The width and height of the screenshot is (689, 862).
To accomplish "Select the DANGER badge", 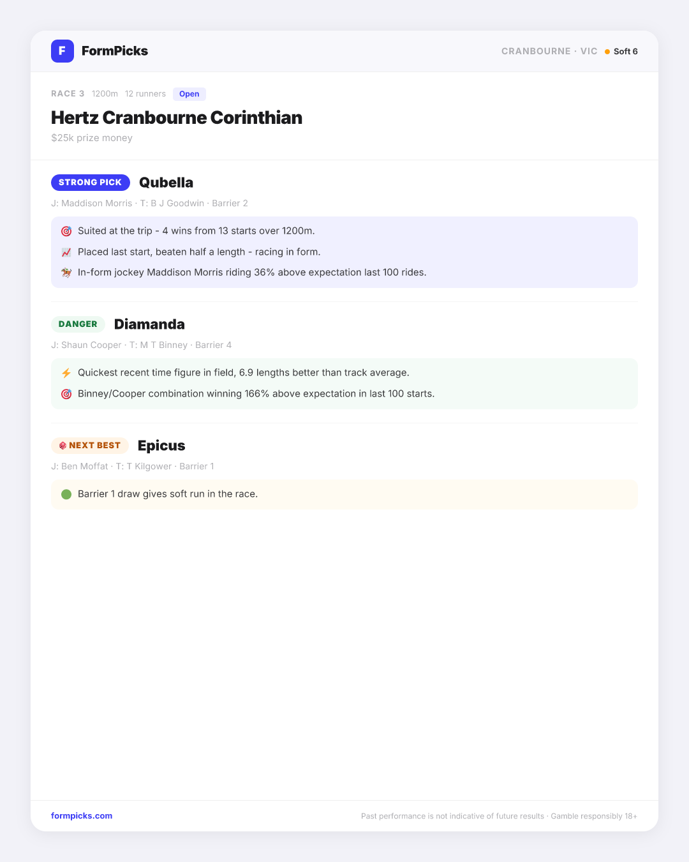I will (x=78, y=324).
